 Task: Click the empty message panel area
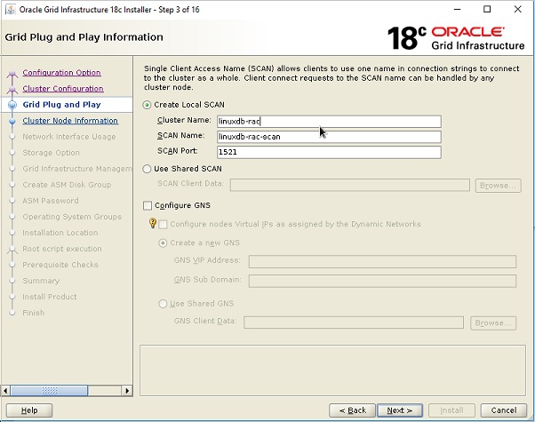pos(332,370)
